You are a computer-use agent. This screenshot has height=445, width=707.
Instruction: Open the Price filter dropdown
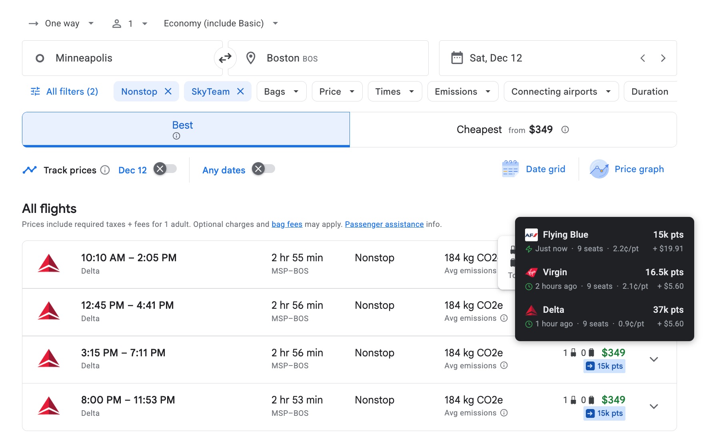point(337,91)
